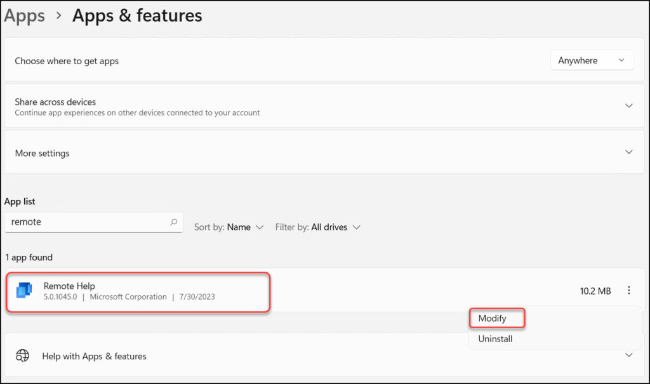The height and width of the screenshot is (384, 650).
Task: Click the version text 5.0.1045.0
Action: coord(60,297)
